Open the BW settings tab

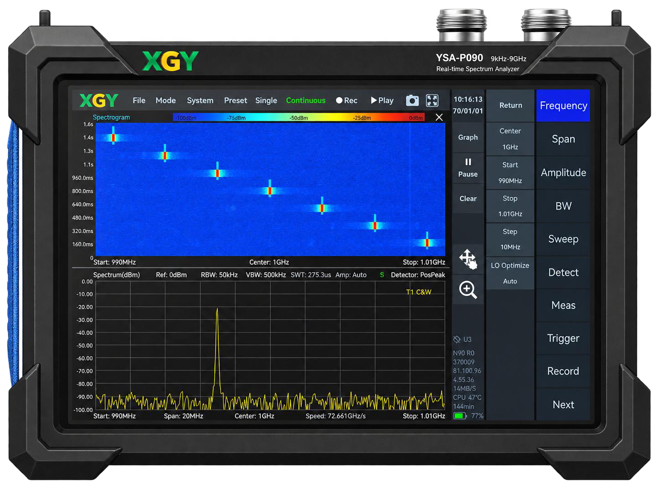tap(563, 206)
